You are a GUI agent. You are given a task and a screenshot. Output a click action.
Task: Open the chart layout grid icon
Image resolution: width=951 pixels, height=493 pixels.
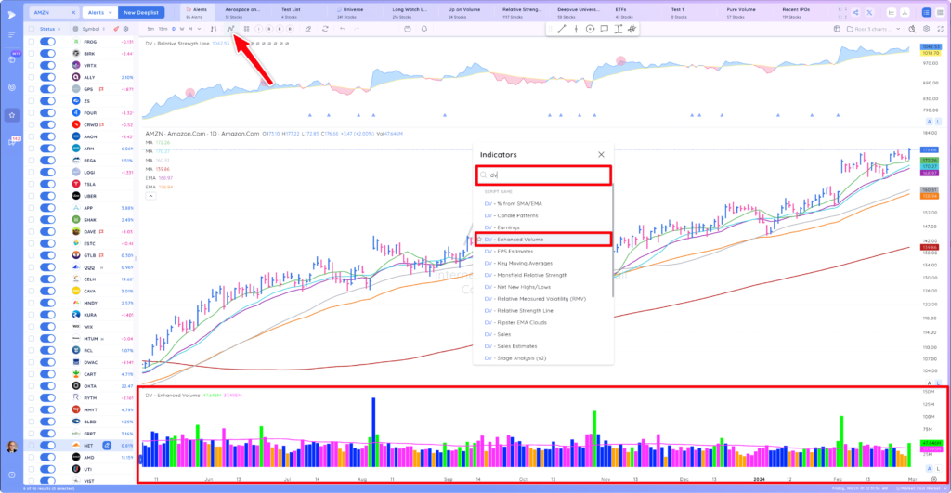(246, 29)
